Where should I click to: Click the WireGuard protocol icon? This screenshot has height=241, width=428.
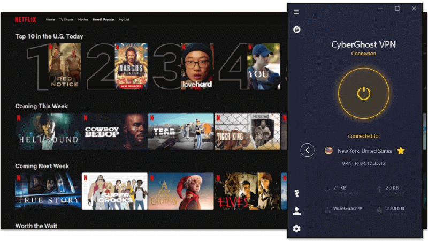pos(327,210)
